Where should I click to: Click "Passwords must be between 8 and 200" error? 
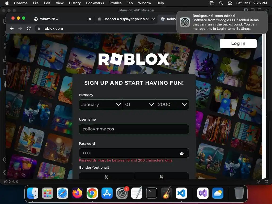pyautogui.click(x=126, y=160)
